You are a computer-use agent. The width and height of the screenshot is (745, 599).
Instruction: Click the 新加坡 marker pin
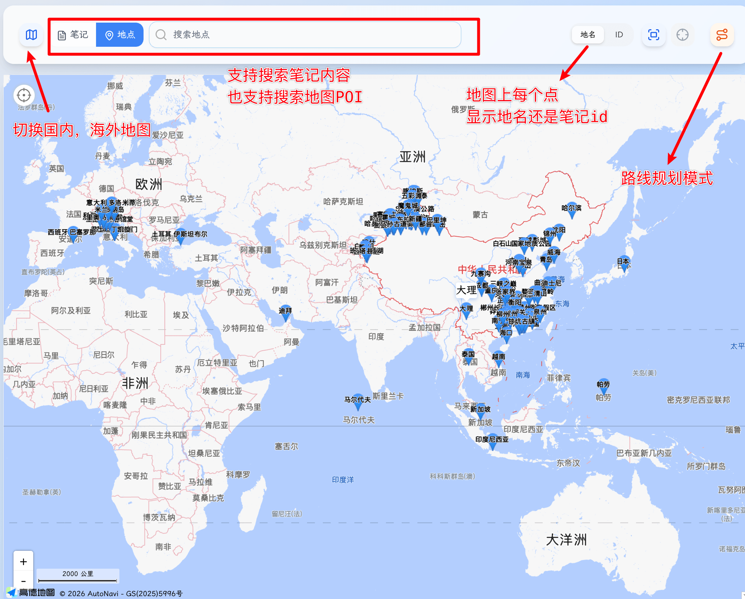click(480, 411)
